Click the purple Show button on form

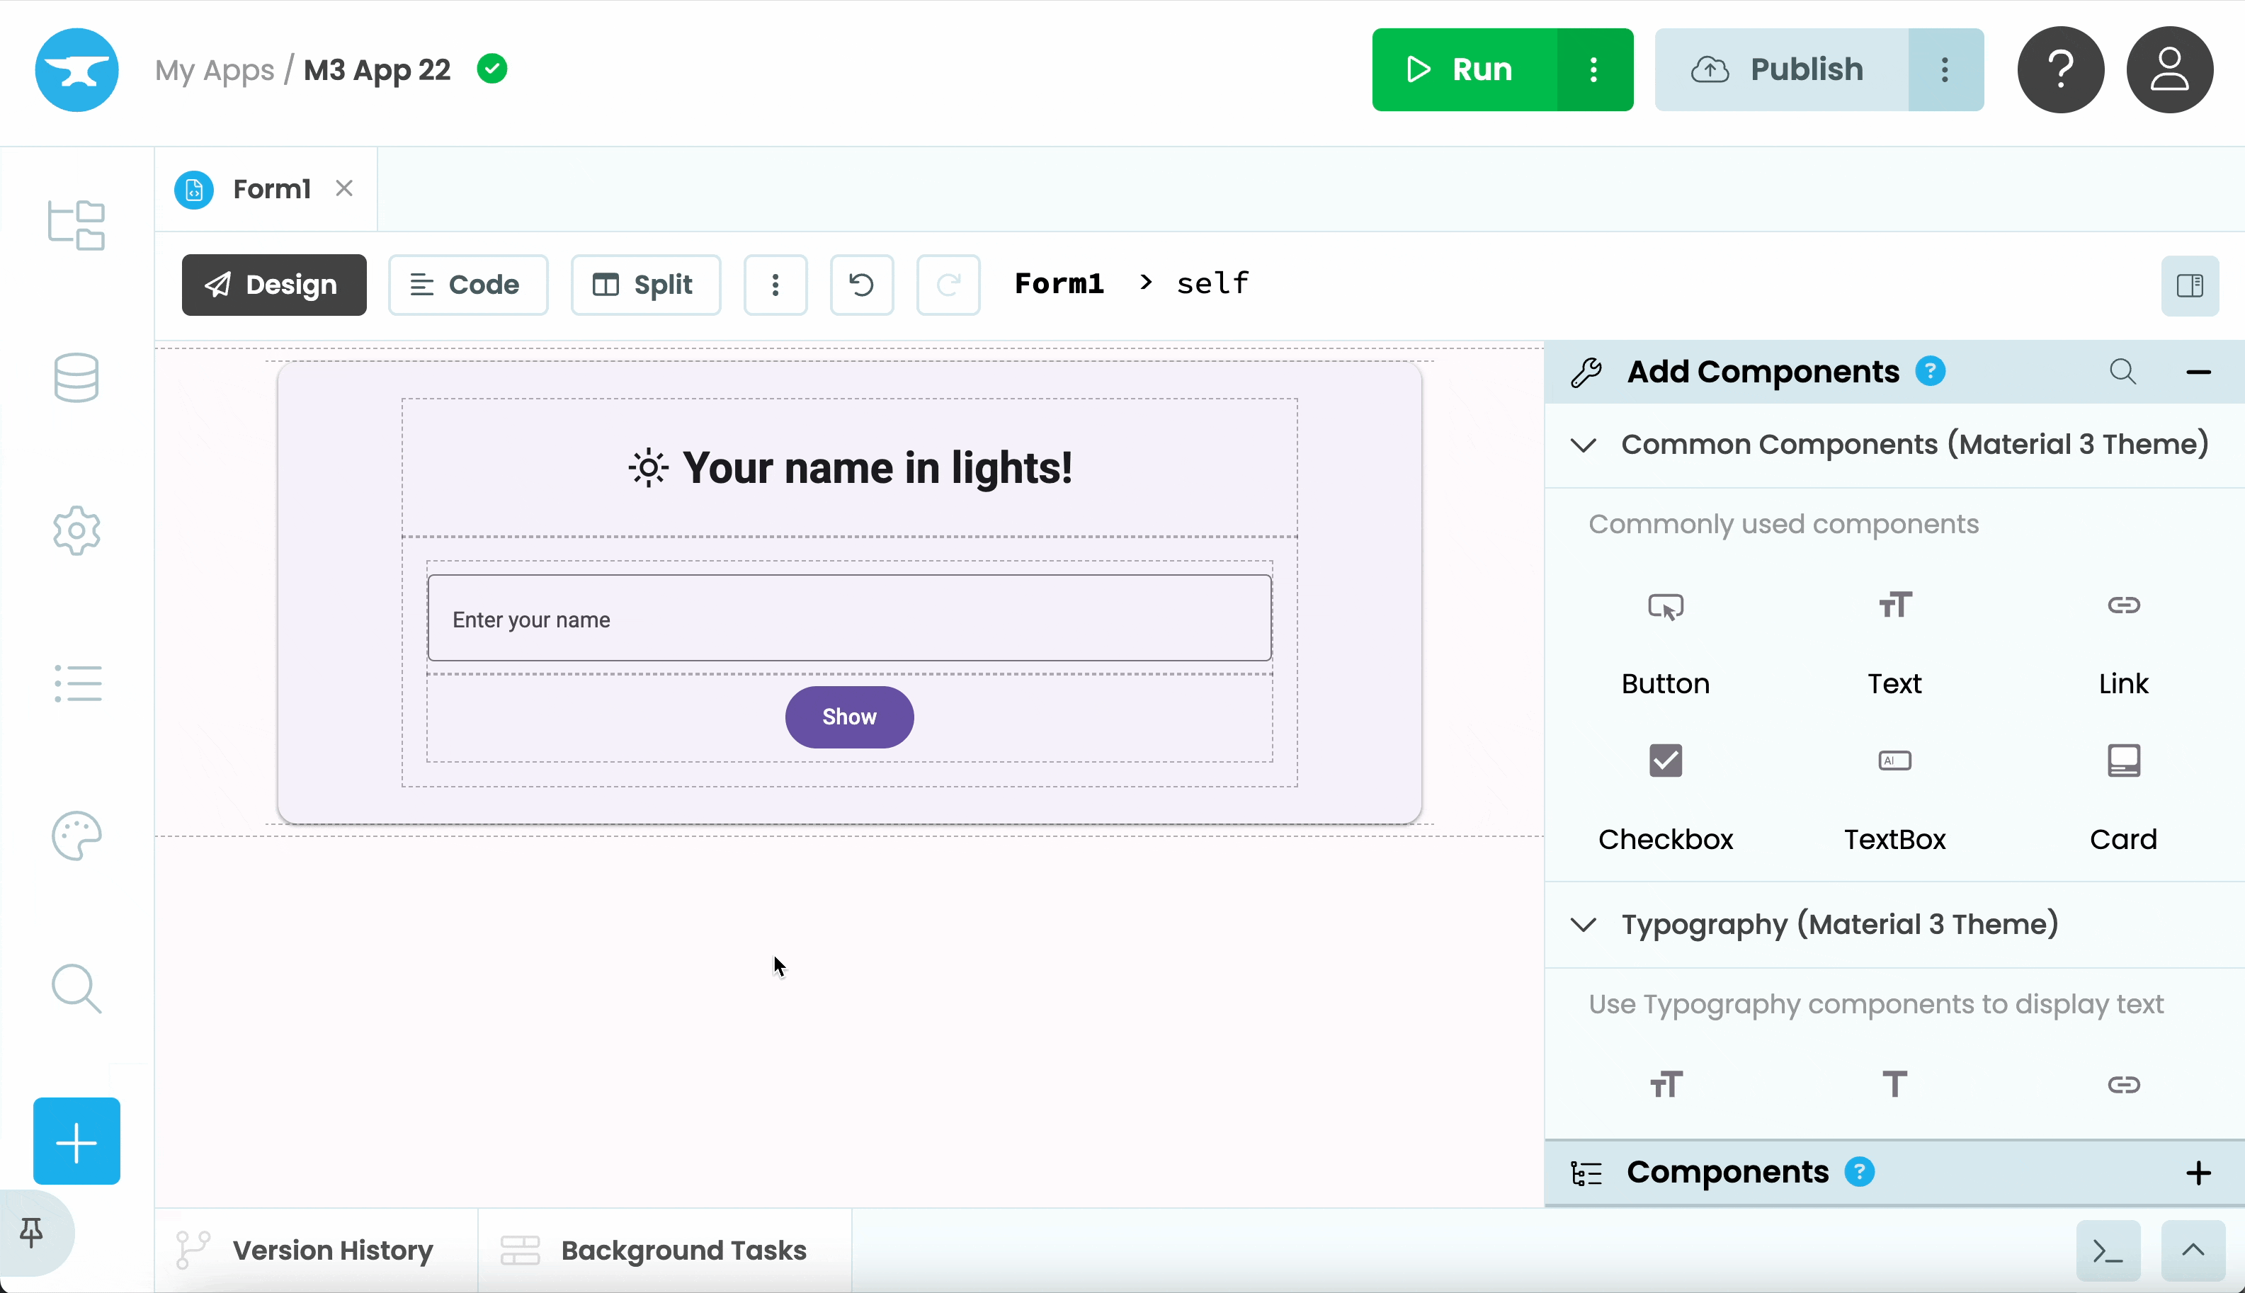point(849,717)
